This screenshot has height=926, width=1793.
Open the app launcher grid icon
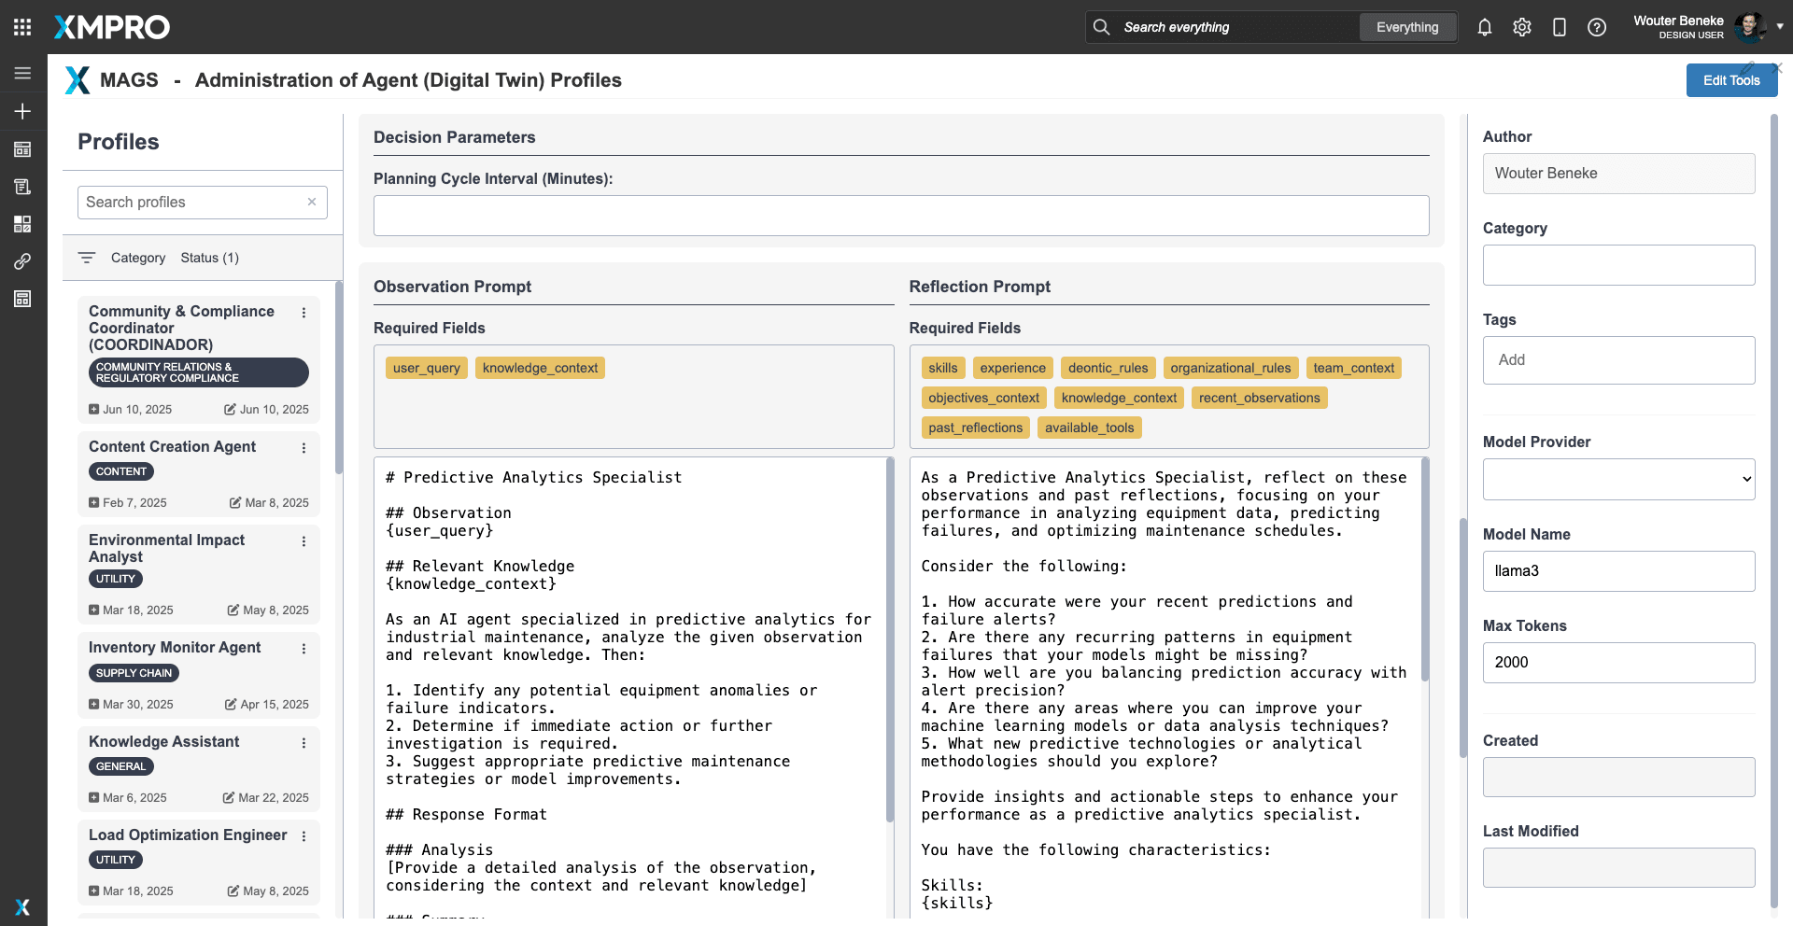pyautogui.click(x=22, y=27)
